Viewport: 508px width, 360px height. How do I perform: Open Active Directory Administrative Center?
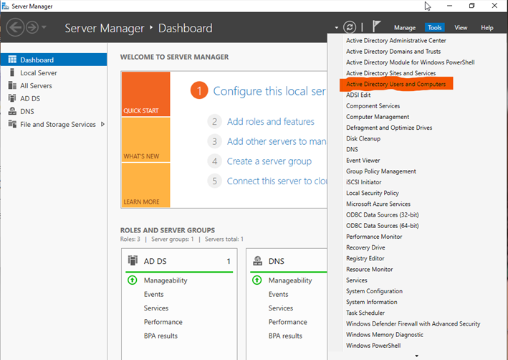[x=396, y=41]
